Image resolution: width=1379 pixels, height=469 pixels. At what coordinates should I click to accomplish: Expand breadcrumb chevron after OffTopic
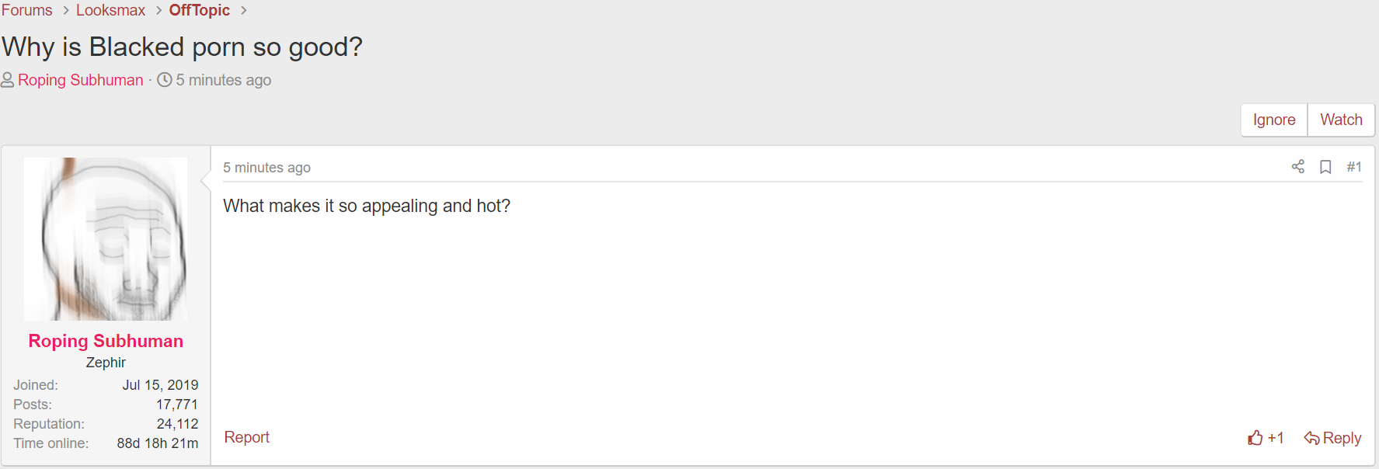(x=243, y=11)
